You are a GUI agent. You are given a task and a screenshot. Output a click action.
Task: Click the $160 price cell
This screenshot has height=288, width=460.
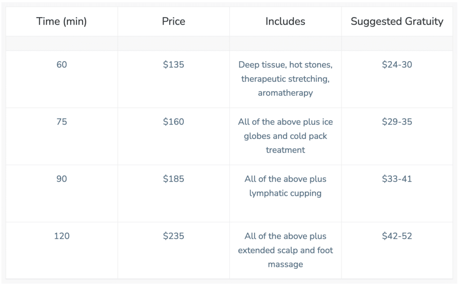tap(173, 121)
